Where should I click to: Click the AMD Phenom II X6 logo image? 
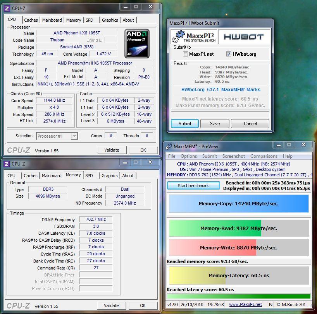(x=137, y=43)
